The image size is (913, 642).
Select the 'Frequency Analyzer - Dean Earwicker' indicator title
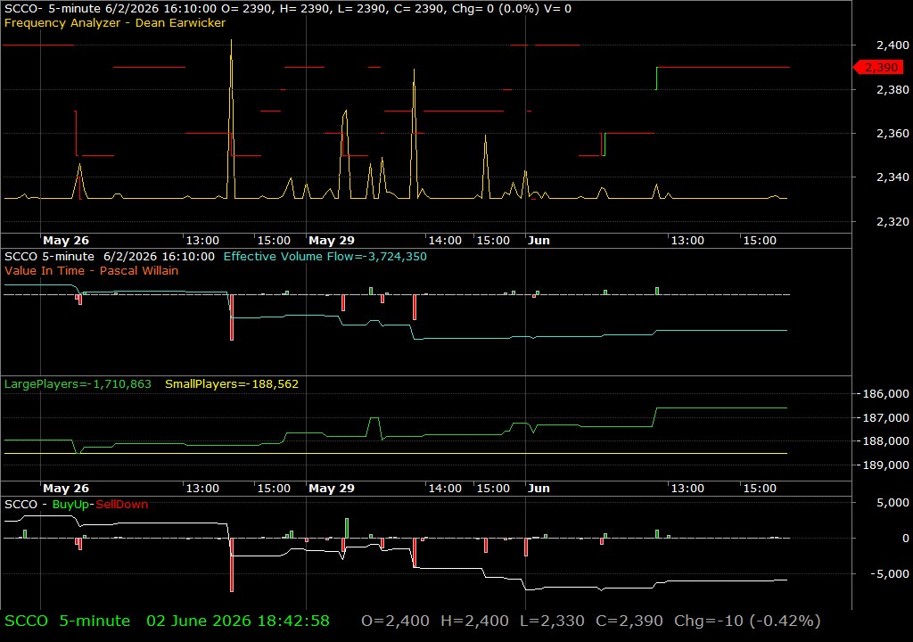[x=115, y=23]
